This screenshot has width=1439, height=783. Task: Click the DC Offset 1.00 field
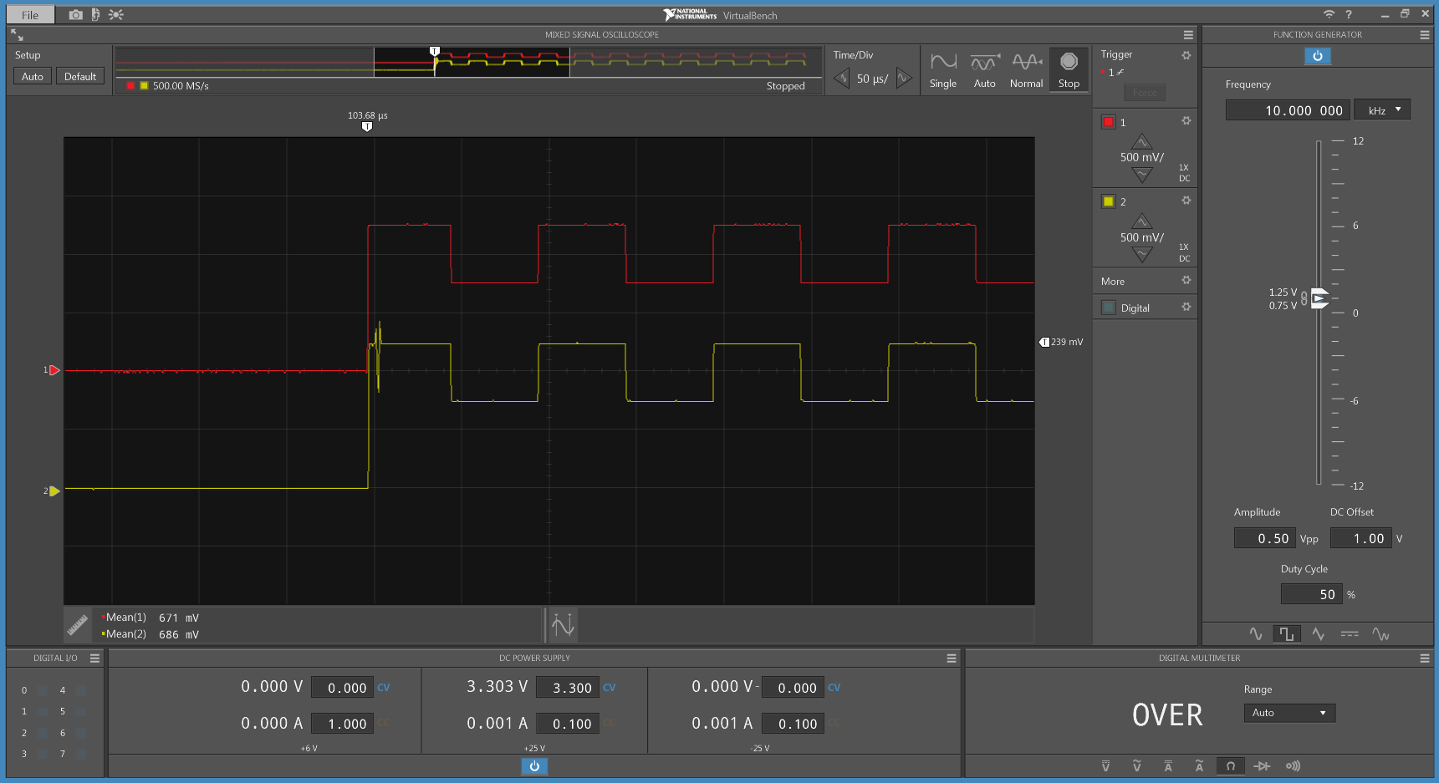pos(1361,539)
